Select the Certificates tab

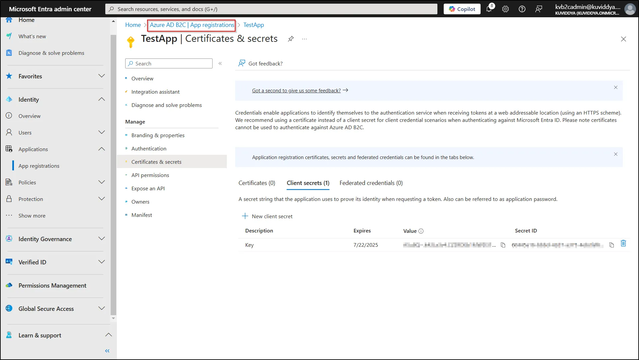tap(256, 183)
